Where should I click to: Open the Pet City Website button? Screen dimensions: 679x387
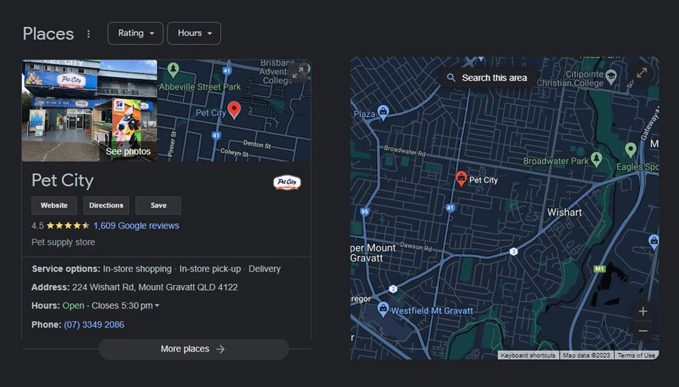click(54, 205)
